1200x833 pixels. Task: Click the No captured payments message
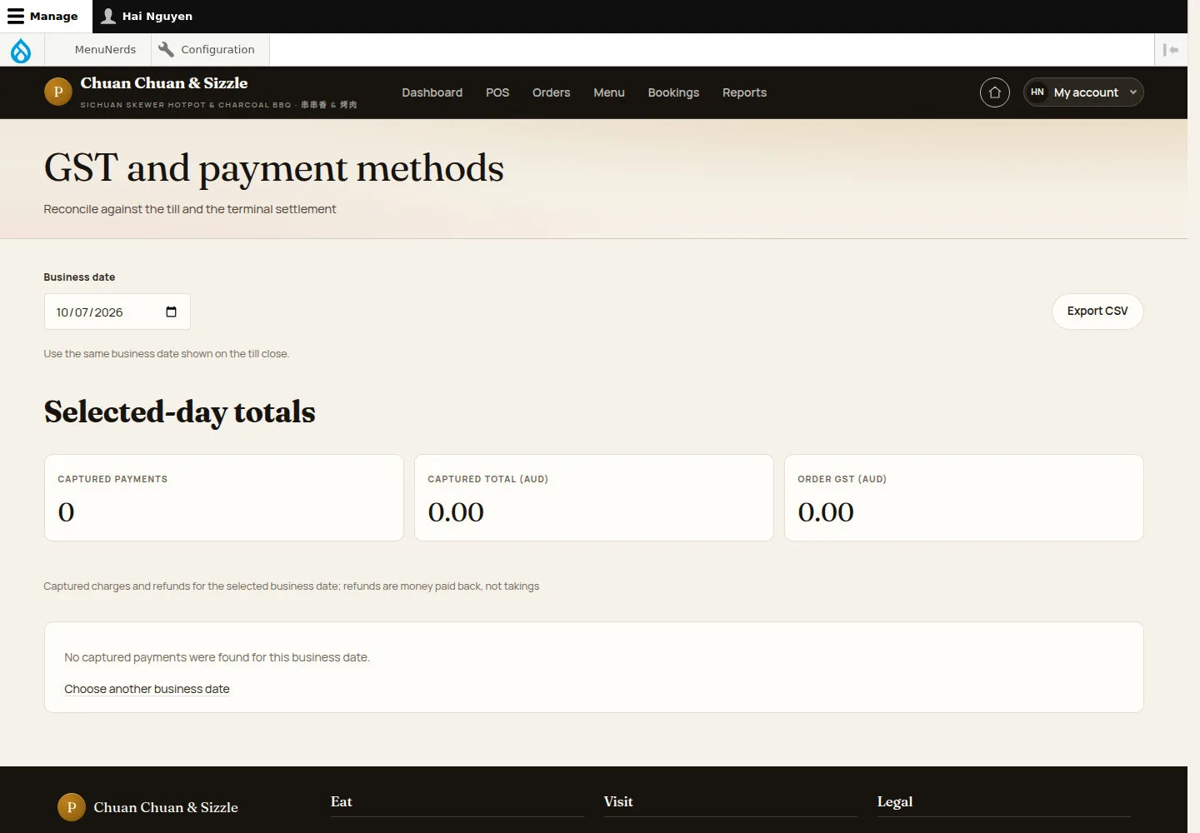tap(217, 657)
